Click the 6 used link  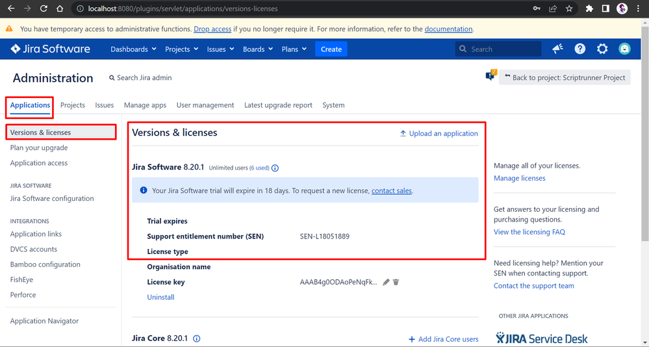point(260,168)
